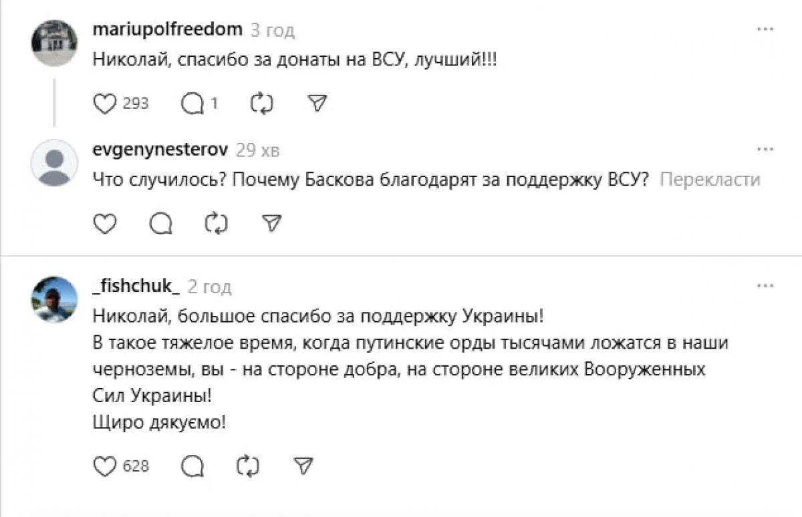Like evgenynesterov's reply

click(x=104, y=224)
